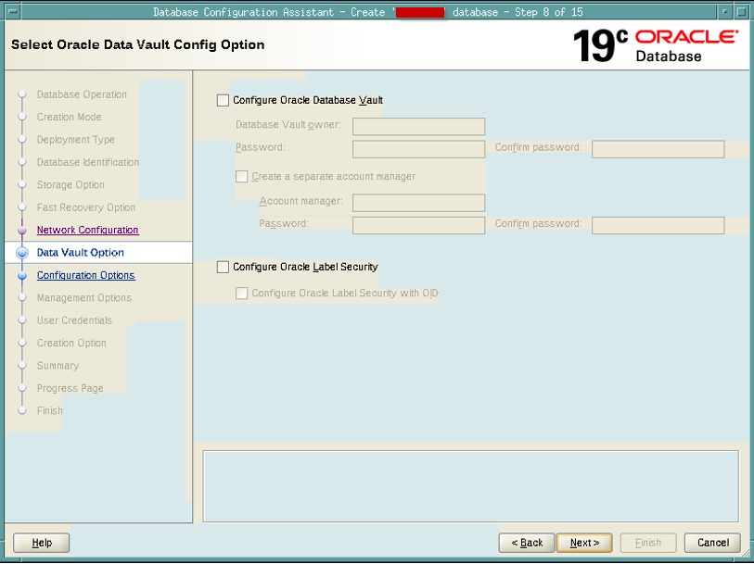Focus the vault owner Password field
Viewport: 754px width, 564px height.
pos(418,149)
